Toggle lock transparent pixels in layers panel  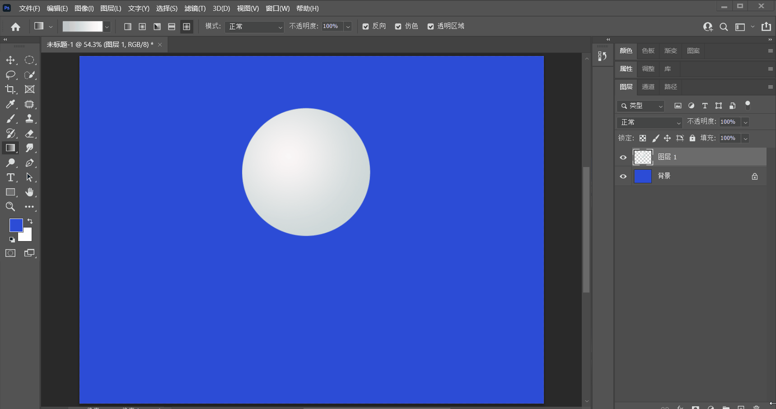point(643,138)
